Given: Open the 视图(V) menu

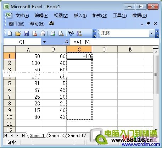Looking at the screenshot, I should (x=61, y=16).
